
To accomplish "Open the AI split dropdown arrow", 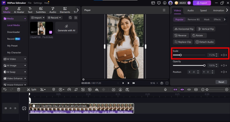I will [x=45, y=89].
